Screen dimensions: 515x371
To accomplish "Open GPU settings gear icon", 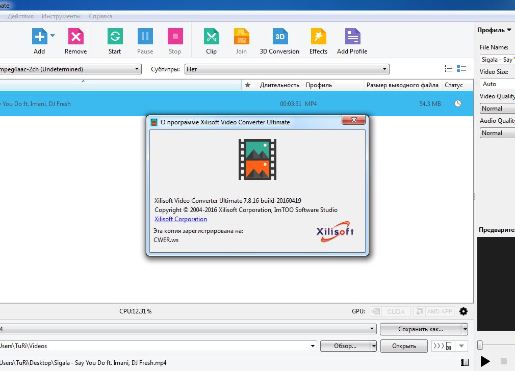I will pos(463,311).
